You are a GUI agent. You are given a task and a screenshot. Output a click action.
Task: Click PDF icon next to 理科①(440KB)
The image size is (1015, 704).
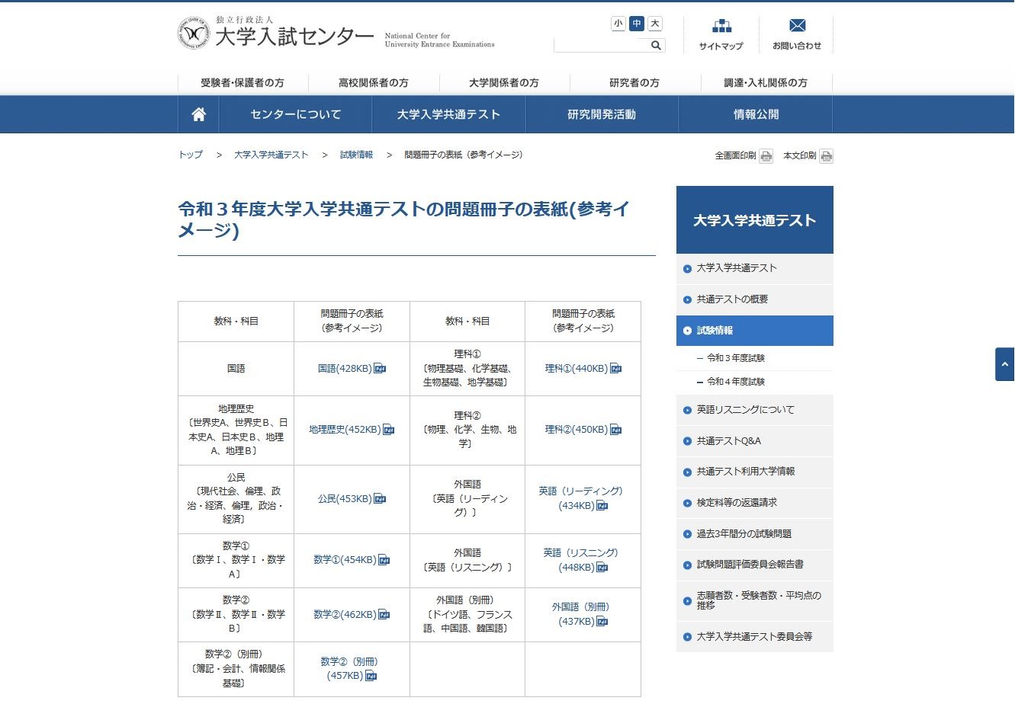point(615,369)
